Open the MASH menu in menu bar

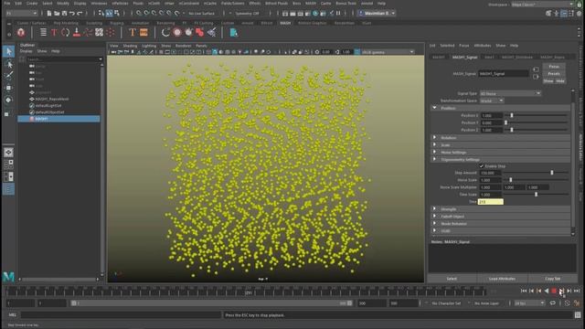311,4
